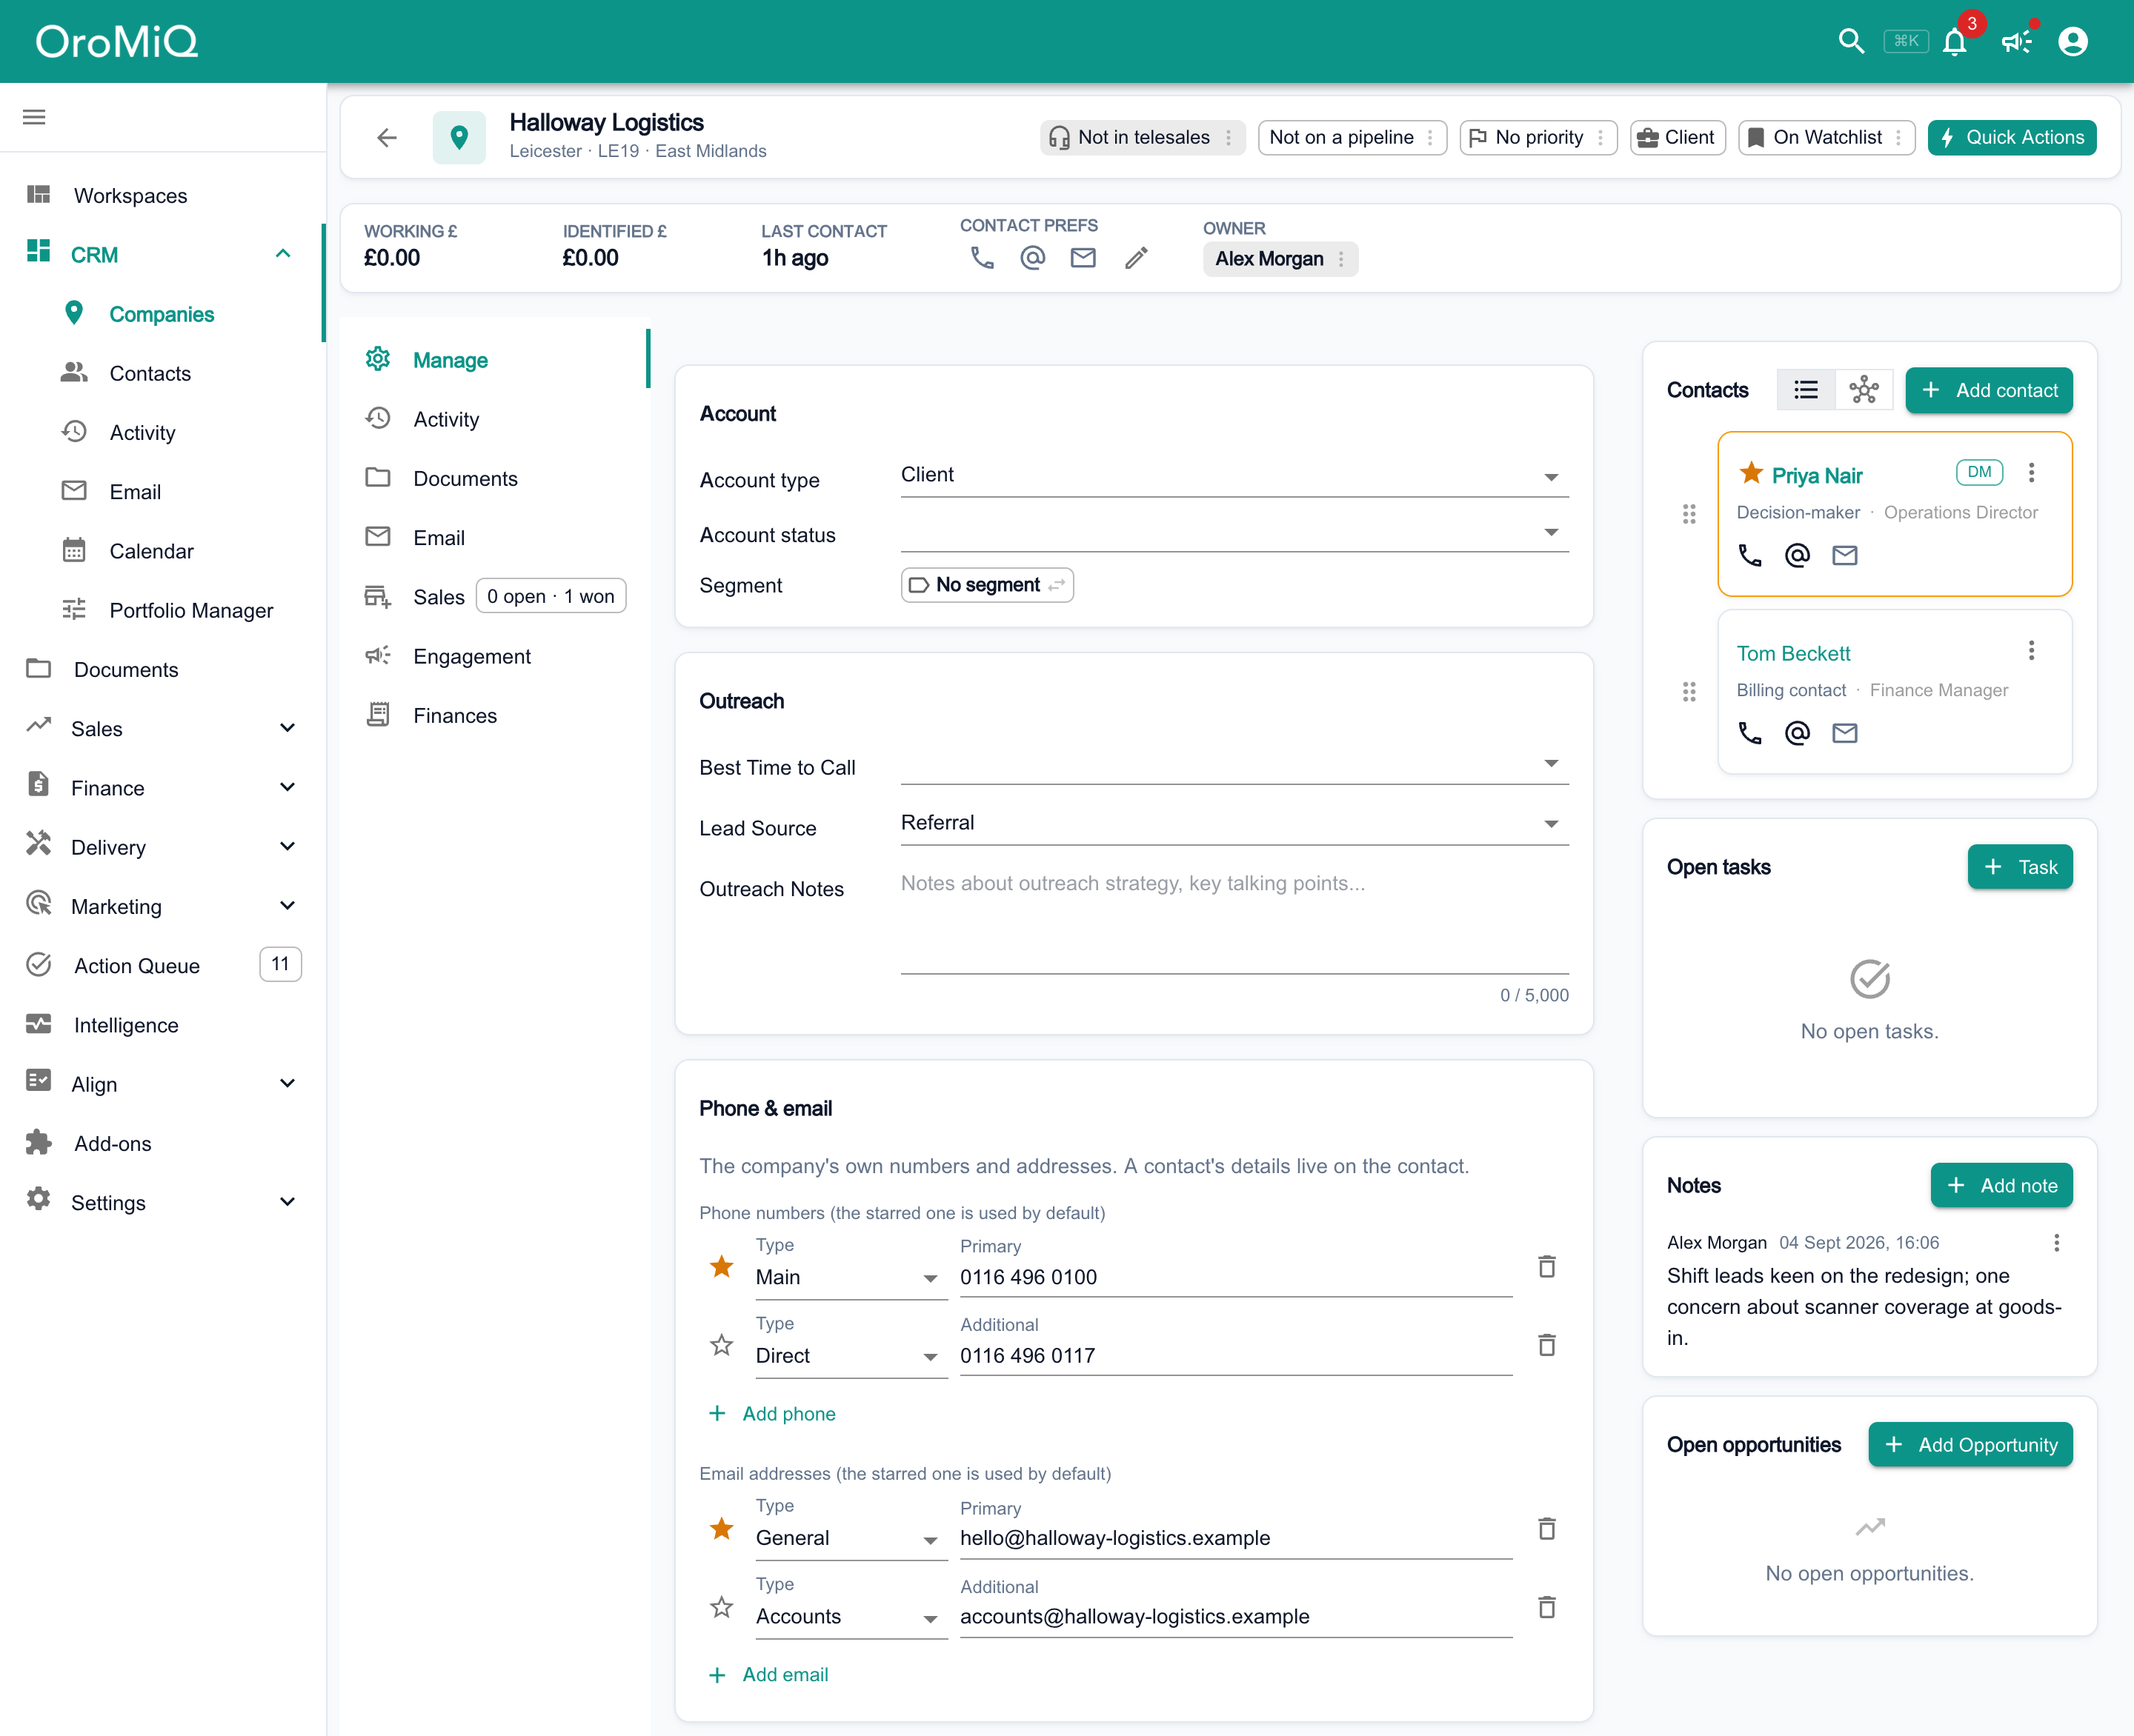
Task: Click Priya Nair's @ mention icon
Action: coord(1798,555)
